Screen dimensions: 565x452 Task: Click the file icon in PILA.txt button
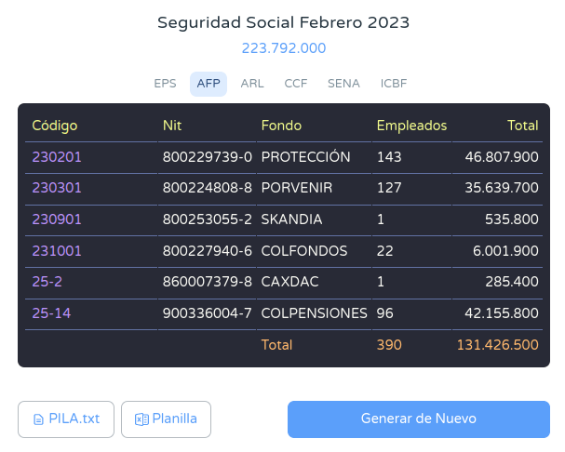pos(38,419)
